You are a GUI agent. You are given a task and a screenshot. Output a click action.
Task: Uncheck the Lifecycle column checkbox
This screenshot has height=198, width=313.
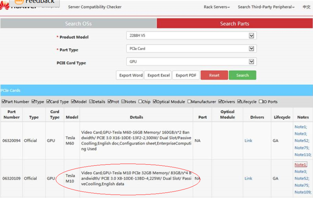[x=239, y=102]
